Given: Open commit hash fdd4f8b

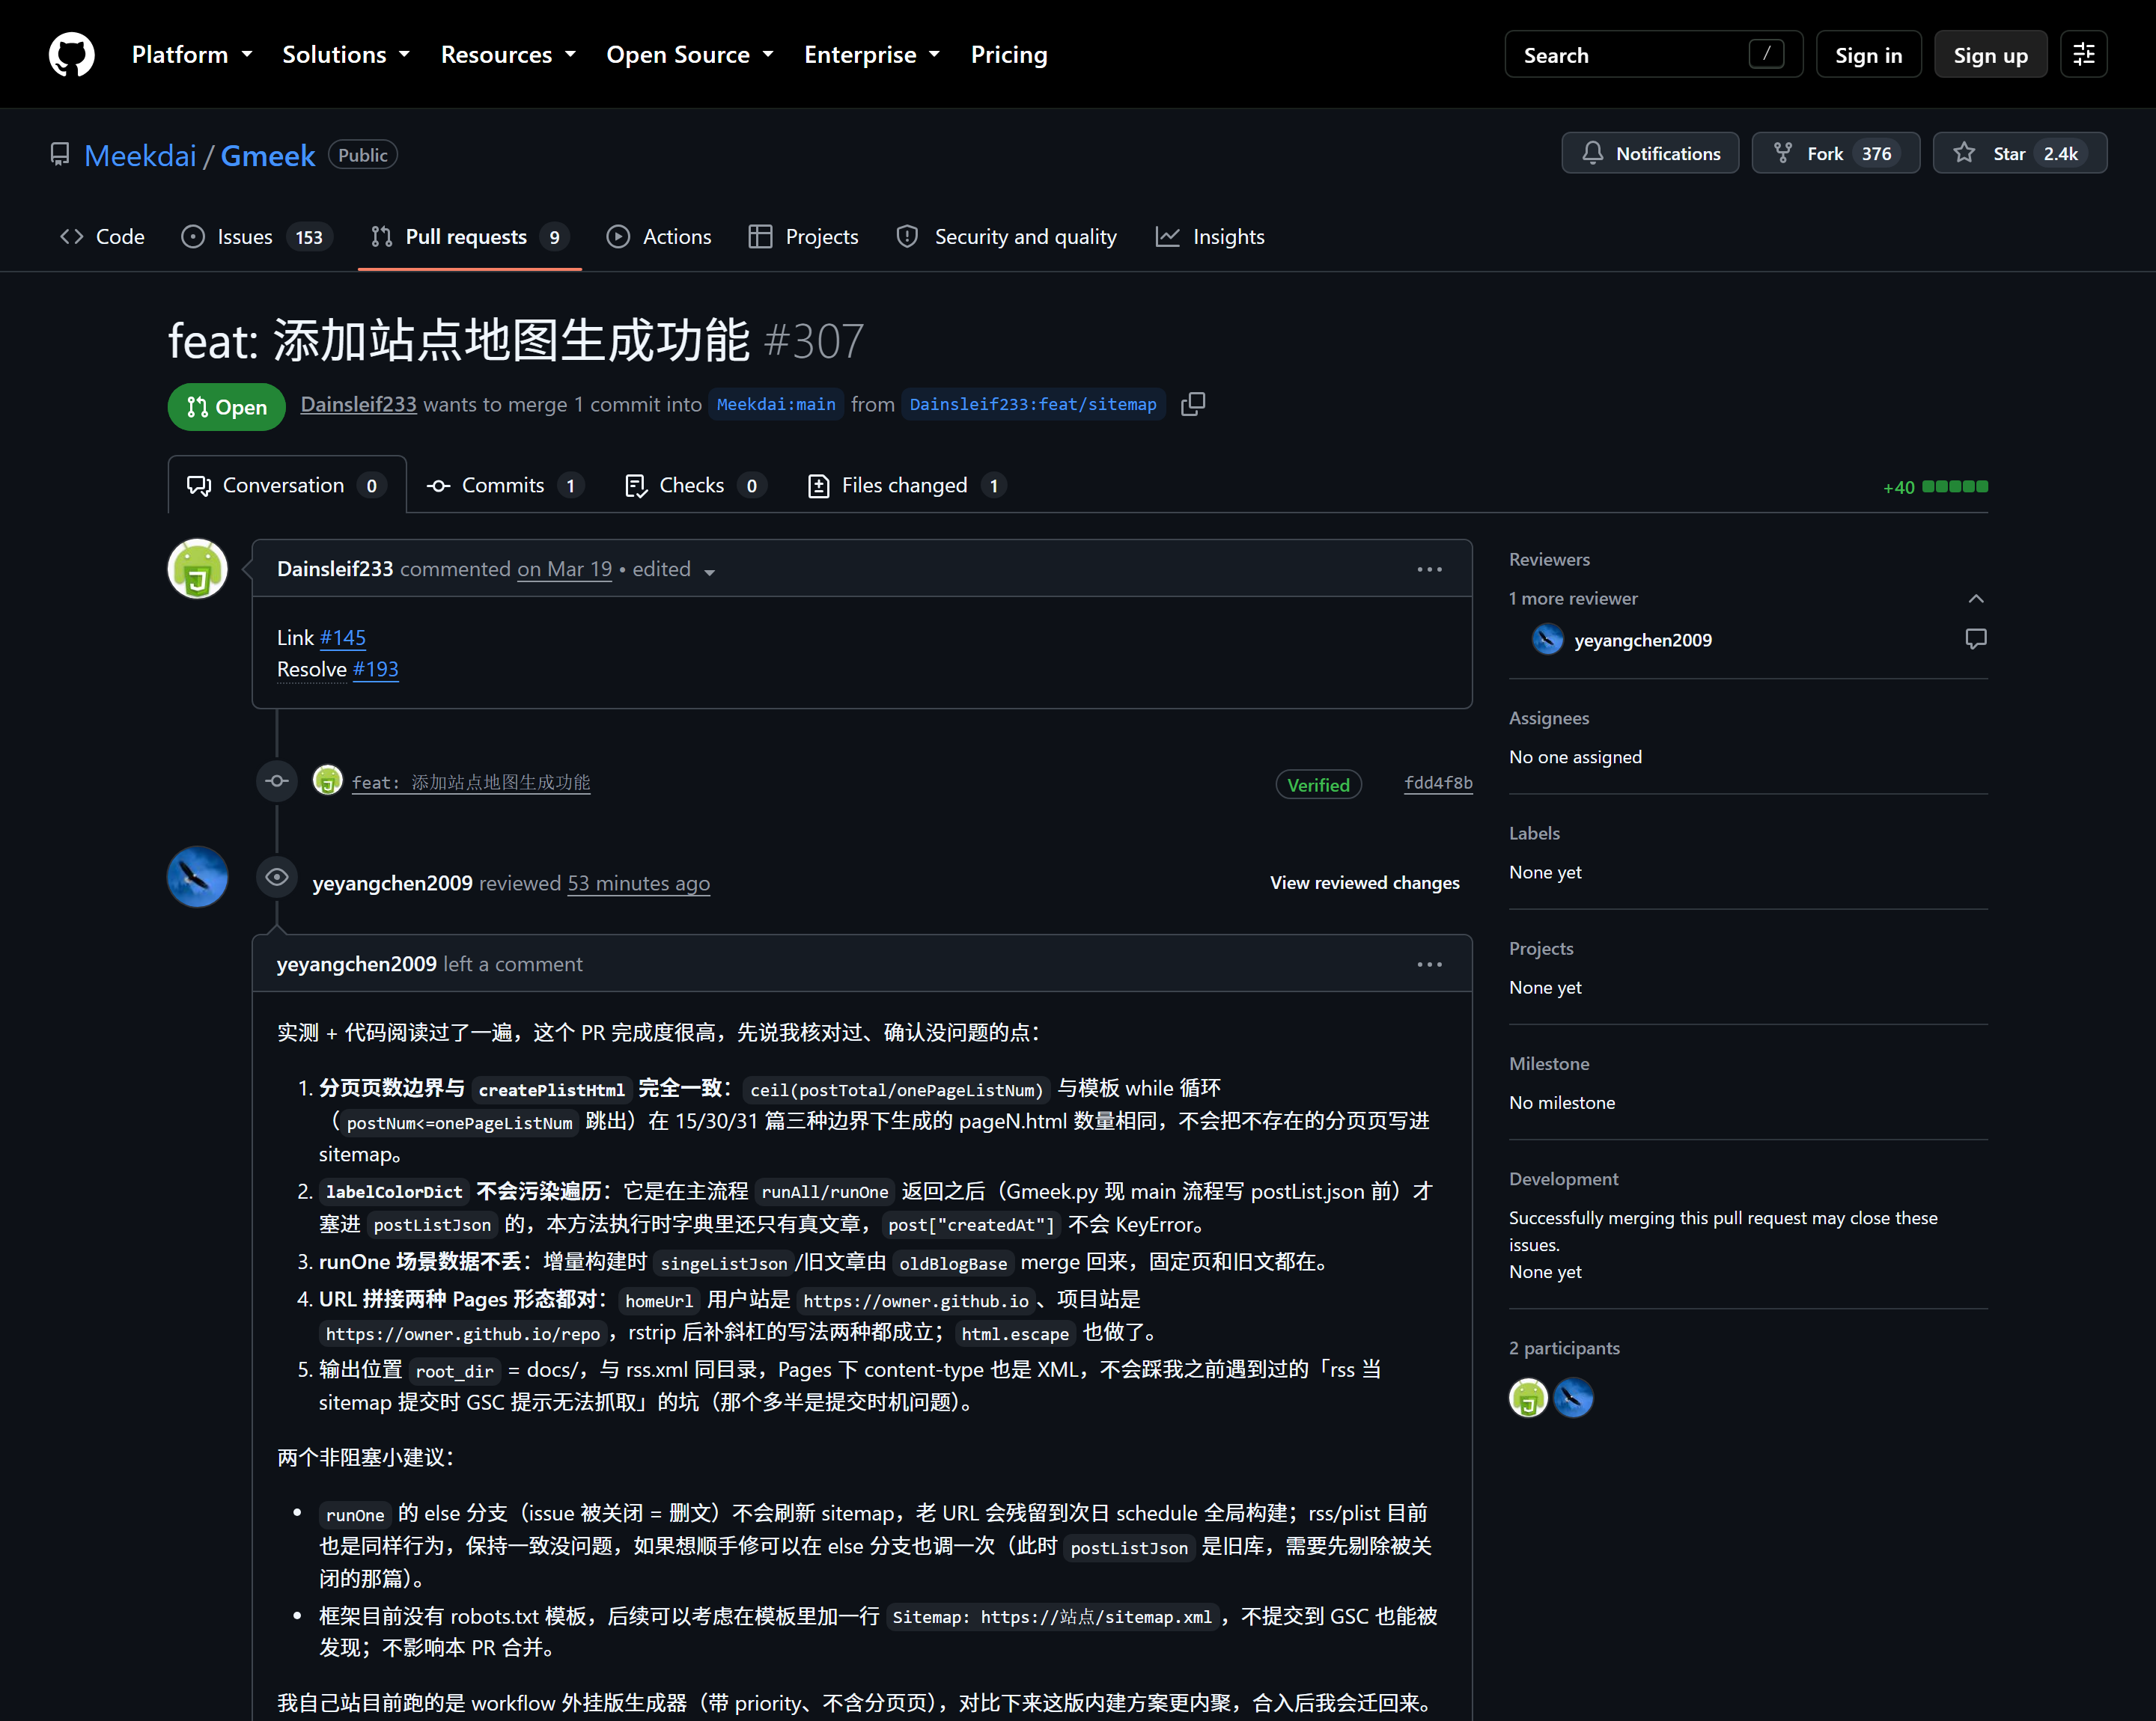Looking at the screenshot, I should tap(1438, 783).
